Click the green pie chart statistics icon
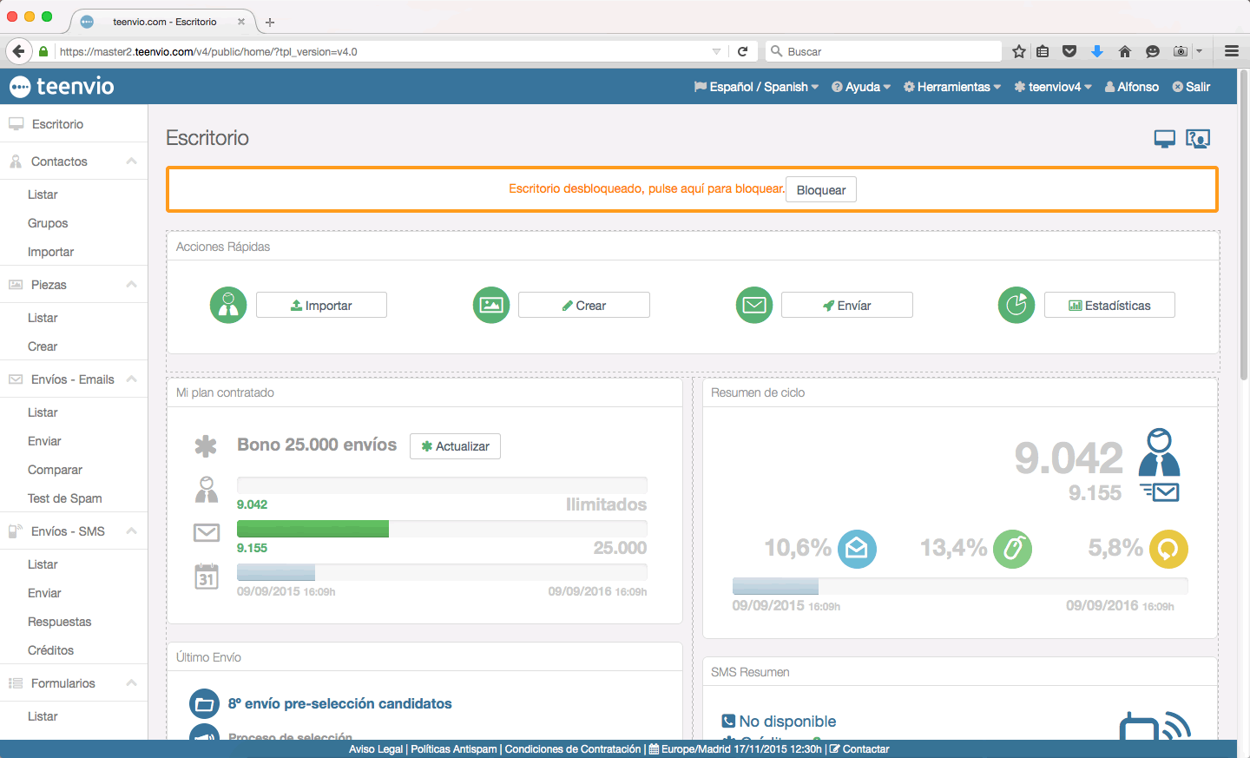Screen dimensions: 1250x758 (x=1016, y=306)
